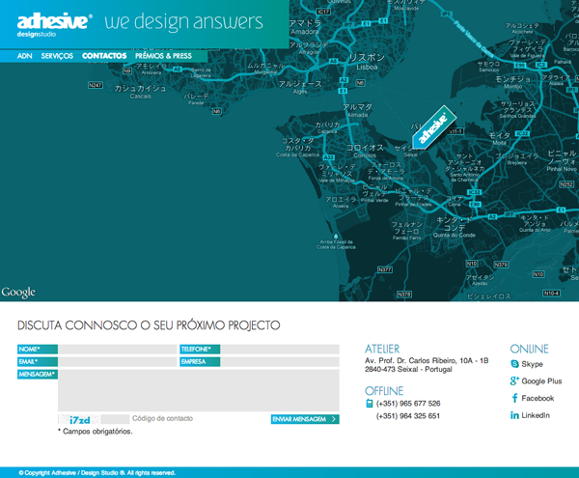Click the LinkedIn icon
Screen dimensions: 579x478
pyautogui.click(x=514, y=415)
